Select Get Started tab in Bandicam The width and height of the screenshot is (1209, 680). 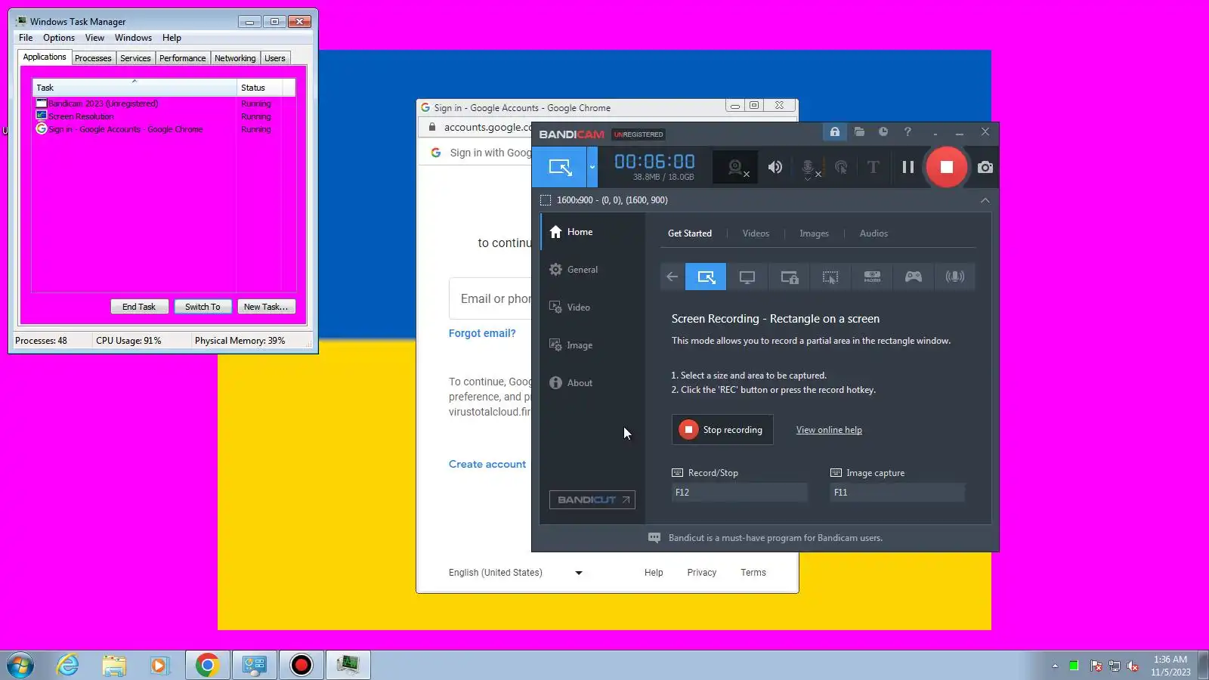690,233
